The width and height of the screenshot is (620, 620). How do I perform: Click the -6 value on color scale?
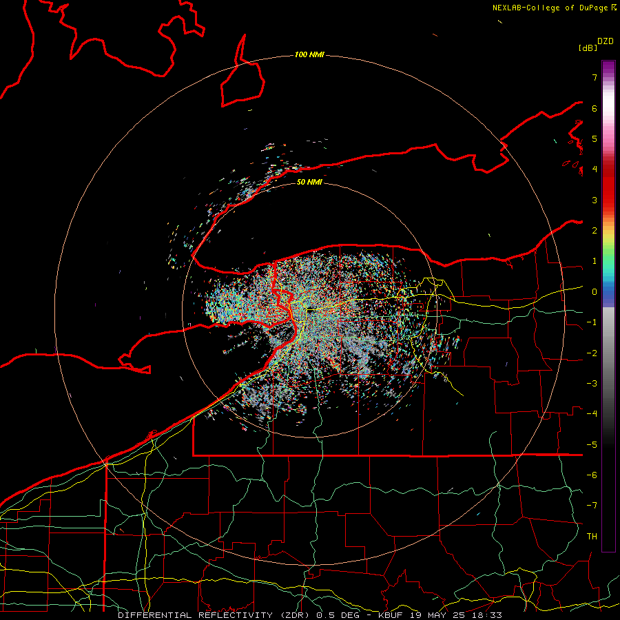click(x=592, y=475)
